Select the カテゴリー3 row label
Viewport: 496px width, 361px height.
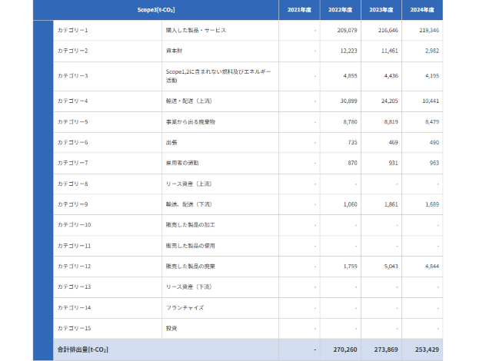tap(73, 76)
